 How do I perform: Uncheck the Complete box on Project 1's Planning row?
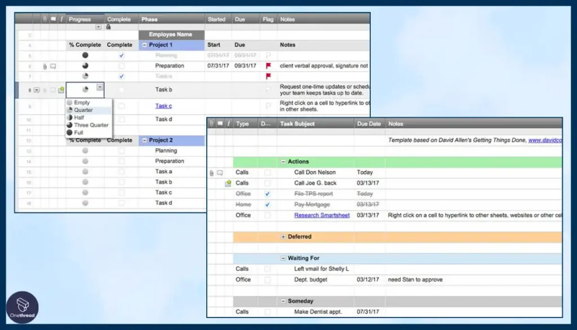(x=122, y=56)
